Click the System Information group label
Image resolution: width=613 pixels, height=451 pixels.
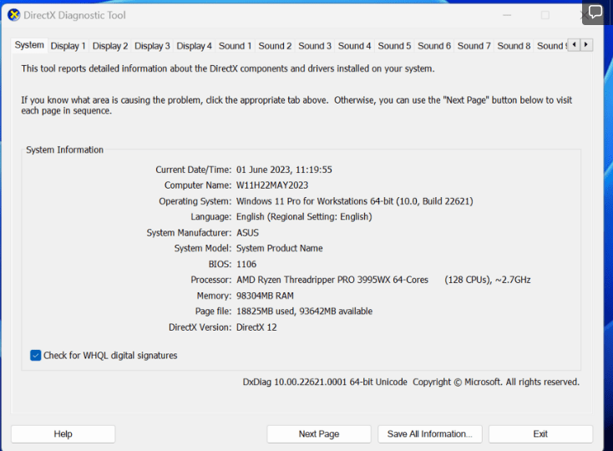(x=64, y=149)
